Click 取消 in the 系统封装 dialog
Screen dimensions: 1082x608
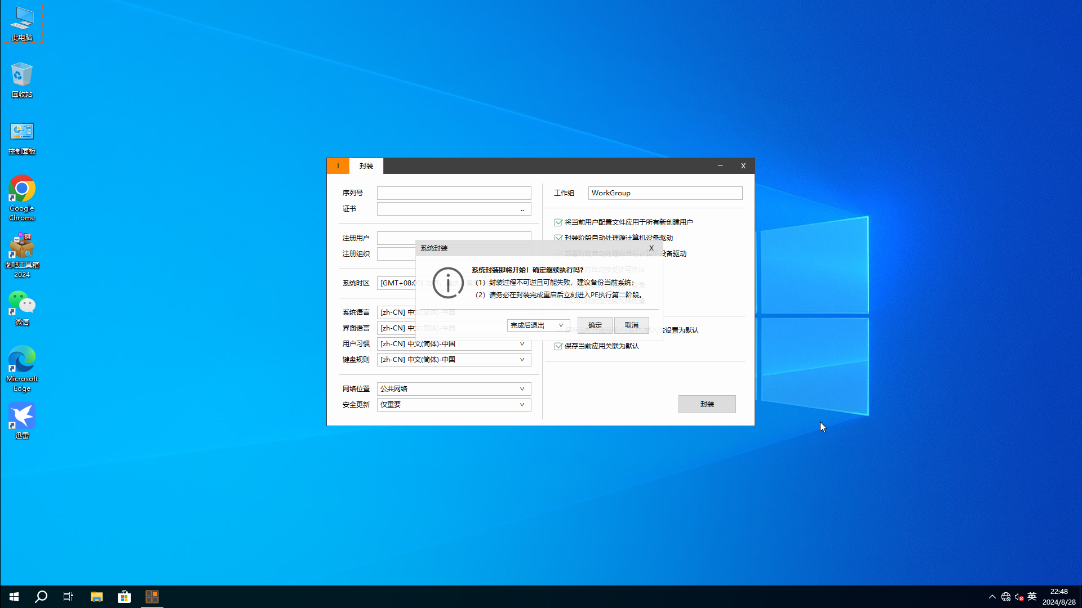(x=632, y=325)
